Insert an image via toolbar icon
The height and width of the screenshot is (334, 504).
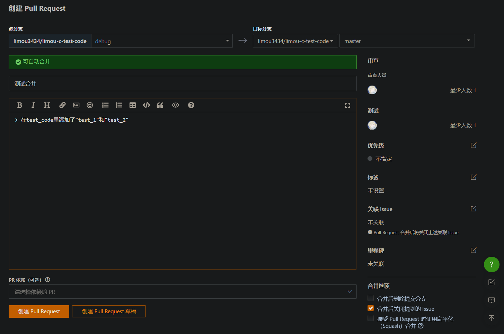pos(76,105)
